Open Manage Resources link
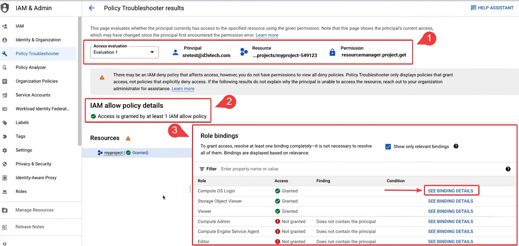 tap(34, 210)
